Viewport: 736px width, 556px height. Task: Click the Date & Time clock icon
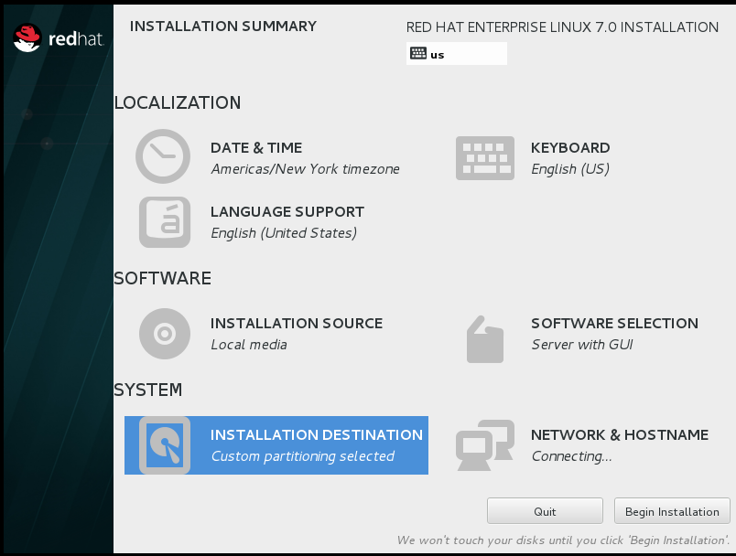point(163,156)
